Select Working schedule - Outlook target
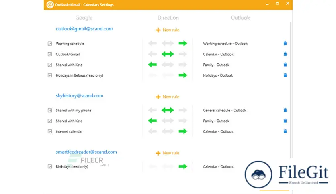 pos(225,44)
